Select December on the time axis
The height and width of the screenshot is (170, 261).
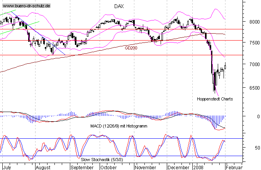pyautogui.click(x=179, y=168)
